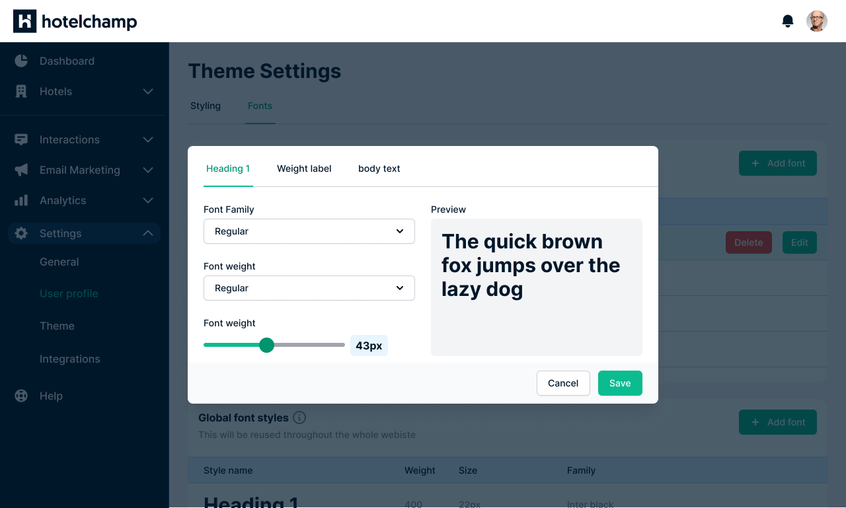Collapse the Settings menu chevron
The image size is (846, 508).
[148, 233]
